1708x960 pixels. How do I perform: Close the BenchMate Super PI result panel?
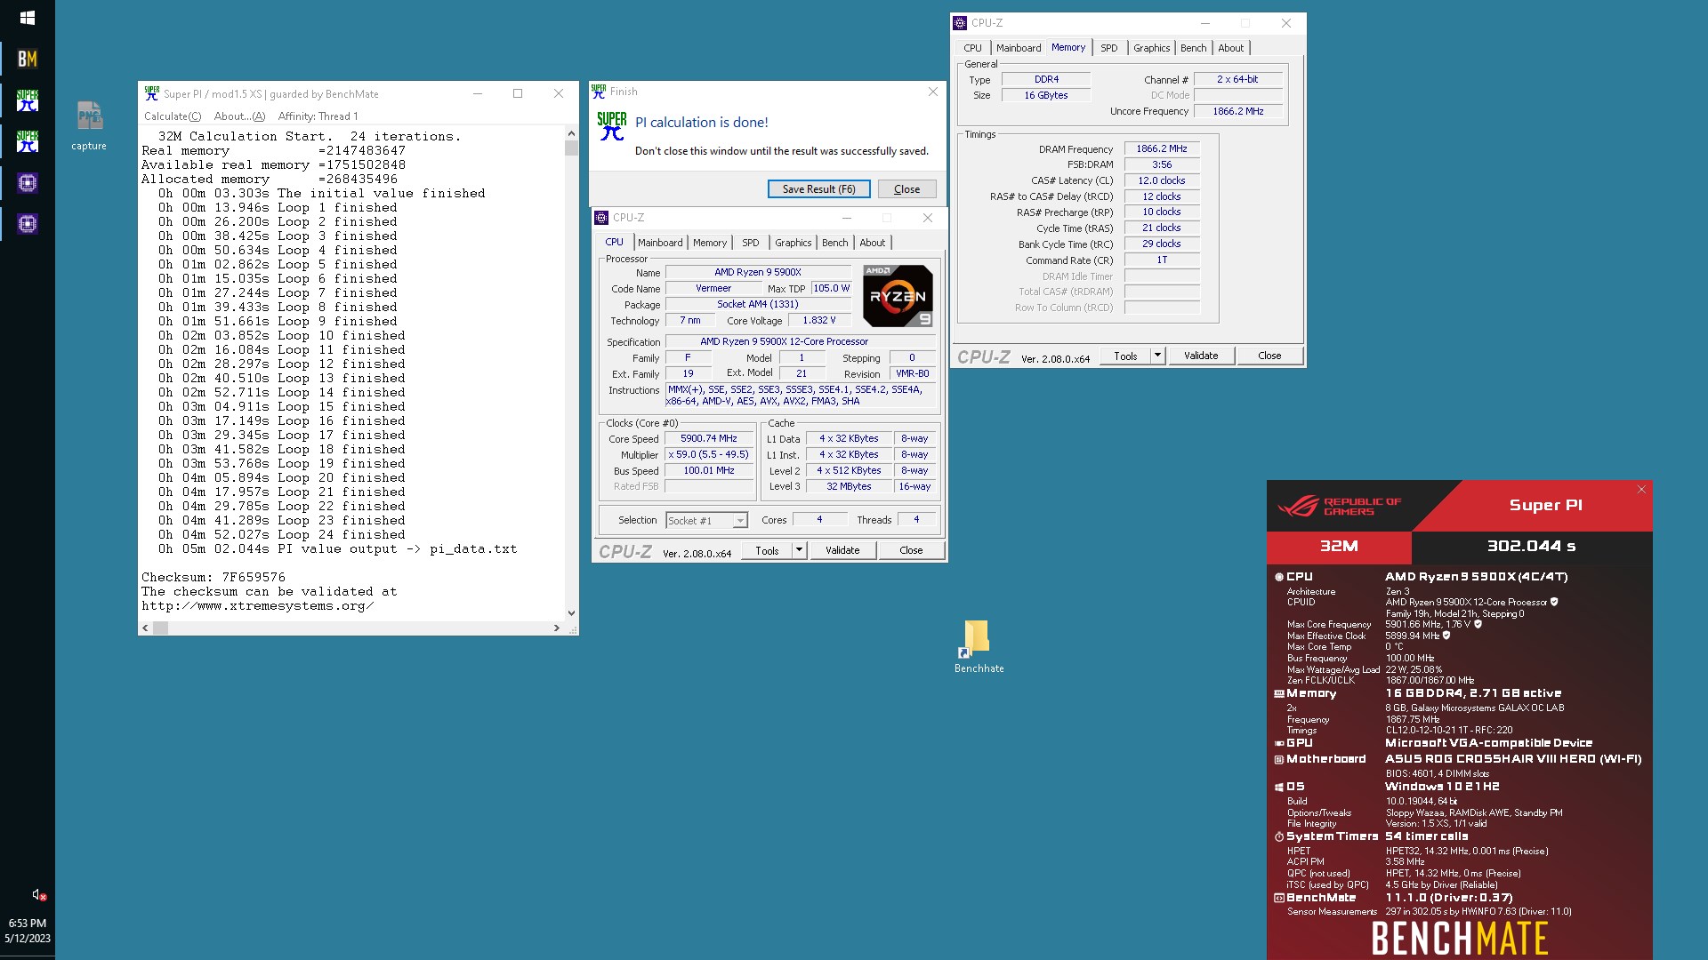point(1641,490)
